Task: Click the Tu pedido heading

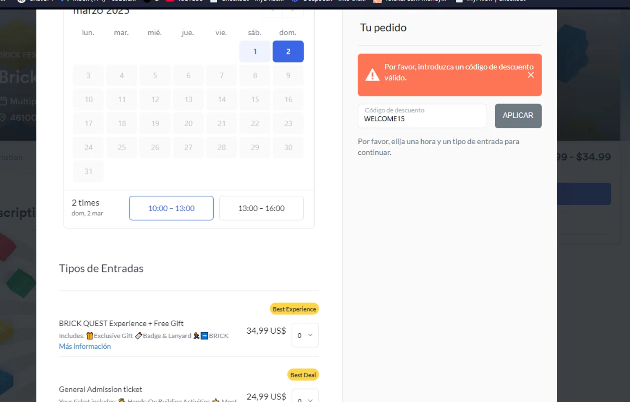Action: pyautogui.click(x=383, y=28)
